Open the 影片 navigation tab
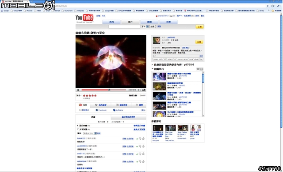The image size is (283, 172). click(x=130, y=22)
